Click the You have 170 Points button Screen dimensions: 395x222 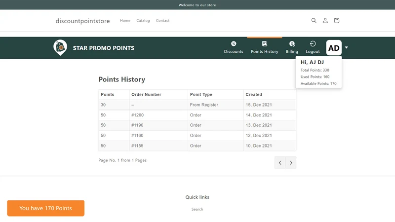[x=46, y=208]
